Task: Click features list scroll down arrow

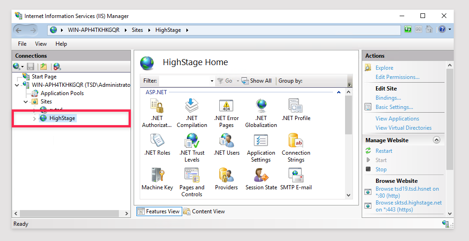Action: [x=348, y=195]
